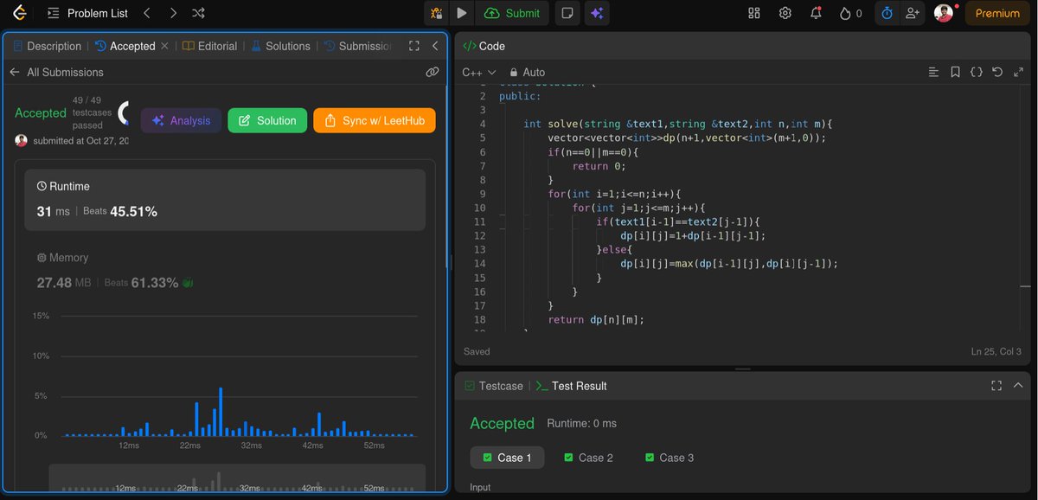
Task: Click the tallest bar in runtime chart
Action: (x=221, y=412)
